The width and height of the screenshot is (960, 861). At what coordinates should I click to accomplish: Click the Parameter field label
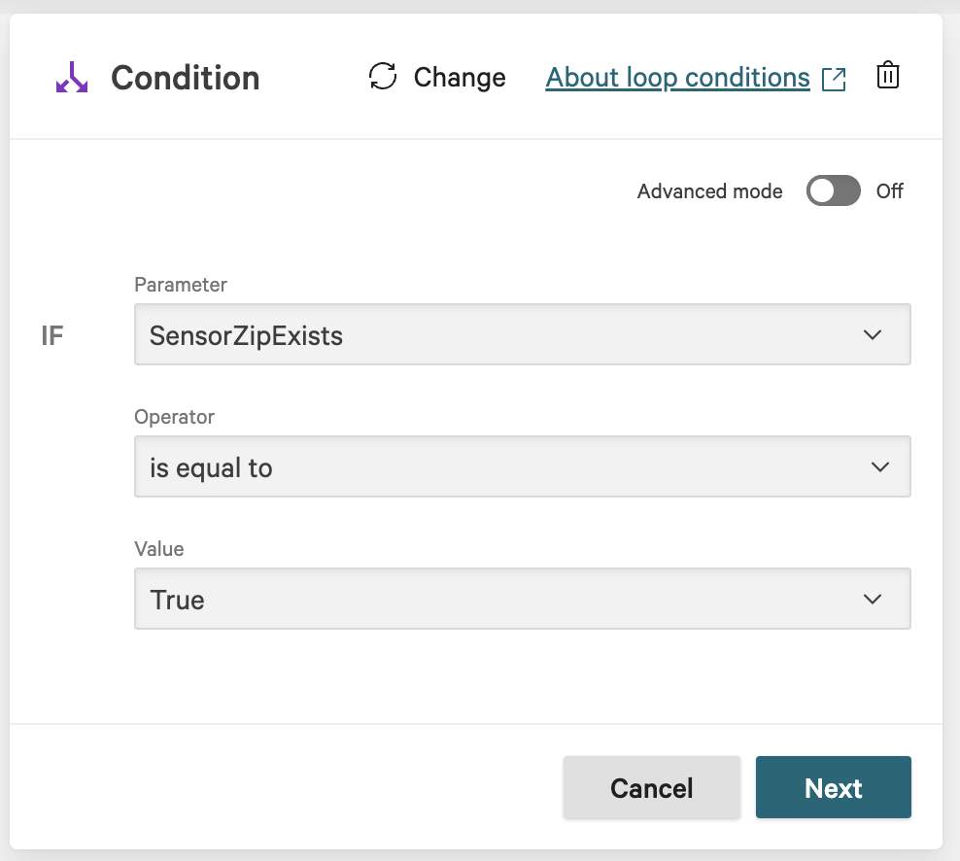tap(181, 285)
